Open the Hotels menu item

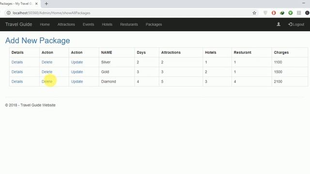pyautogui.click(x=107, y=25)
